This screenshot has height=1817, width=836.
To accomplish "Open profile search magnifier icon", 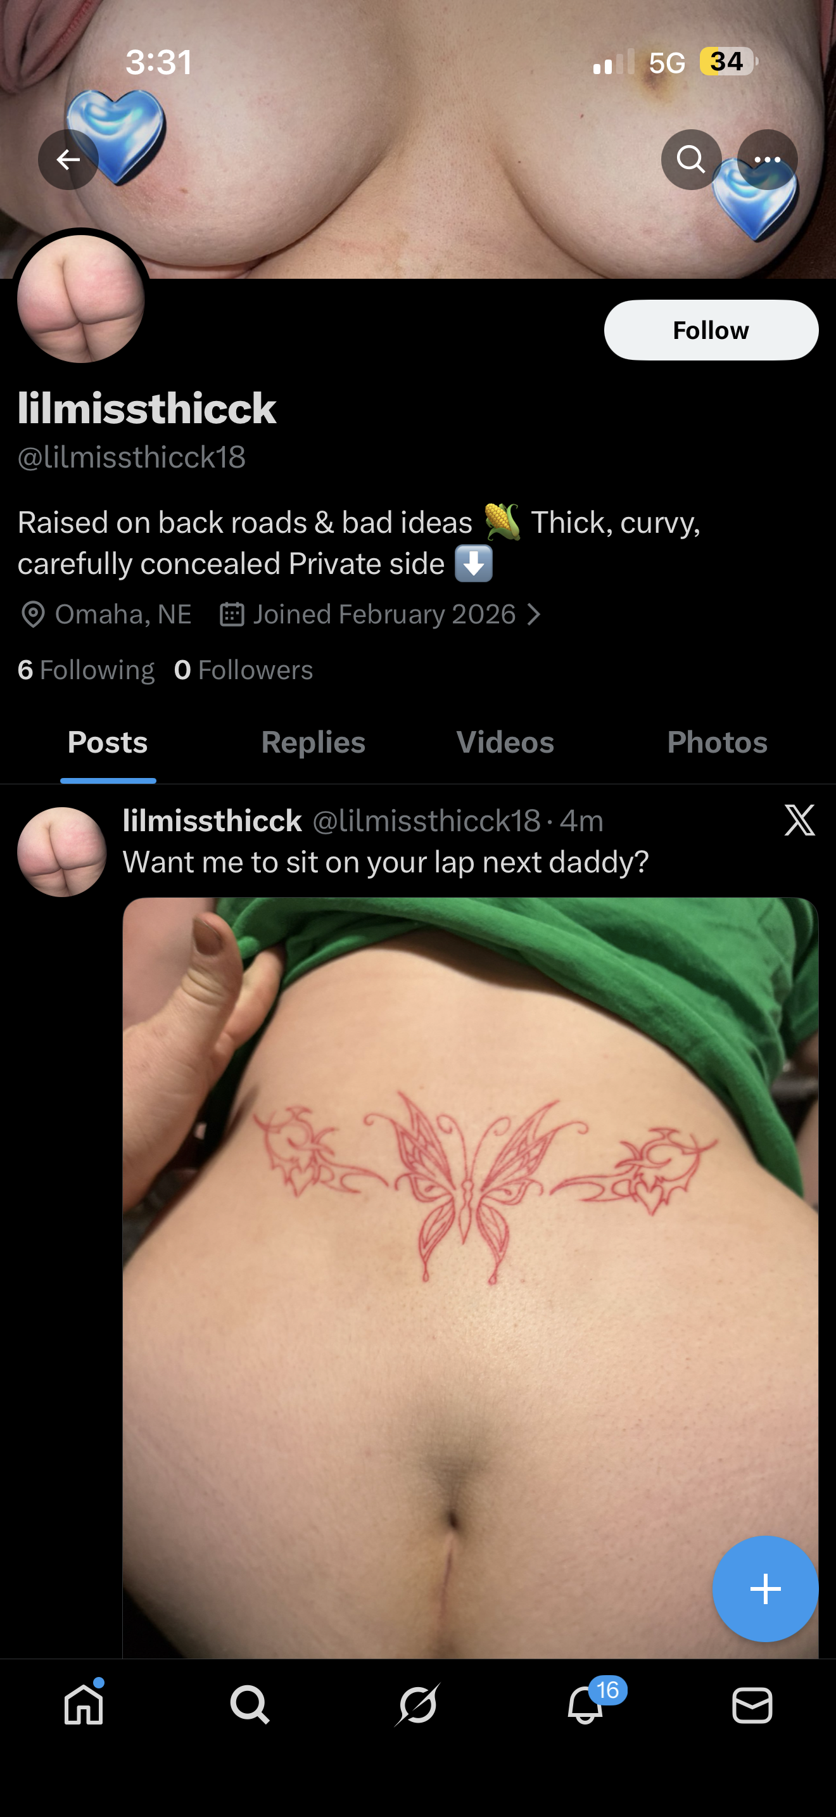I will (x=691, y=160).
